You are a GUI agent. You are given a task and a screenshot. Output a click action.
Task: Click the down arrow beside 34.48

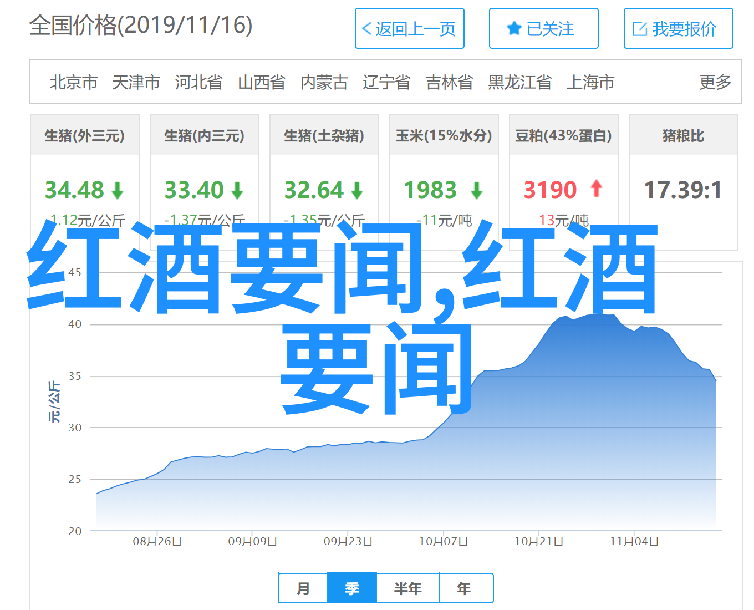point(118,191)
